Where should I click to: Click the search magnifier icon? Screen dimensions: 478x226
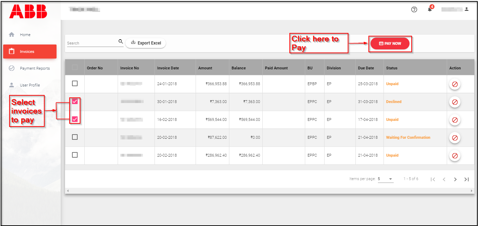121,42
